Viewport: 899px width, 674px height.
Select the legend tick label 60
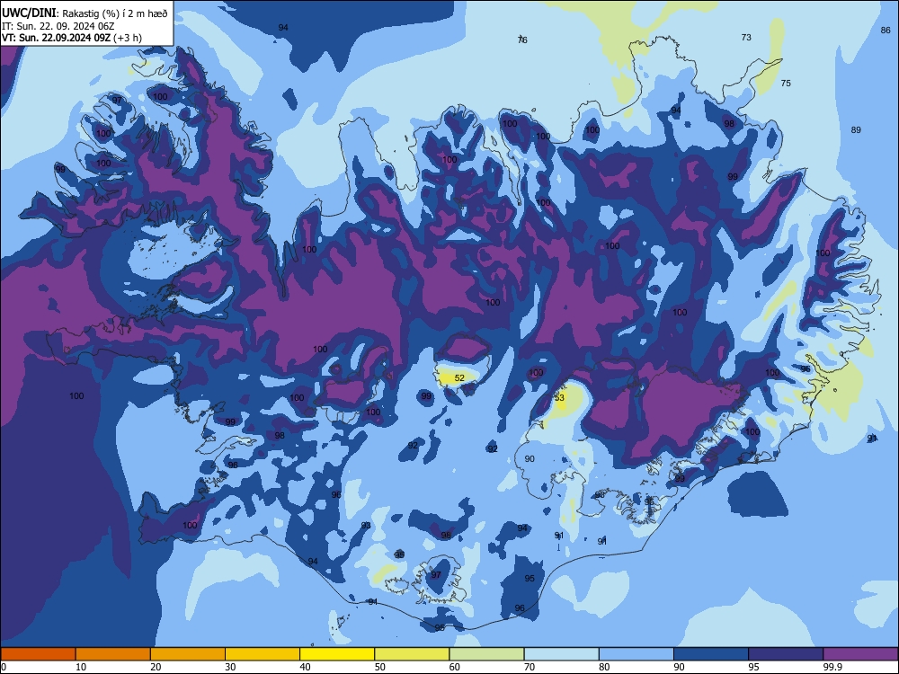tap(455, 667)
